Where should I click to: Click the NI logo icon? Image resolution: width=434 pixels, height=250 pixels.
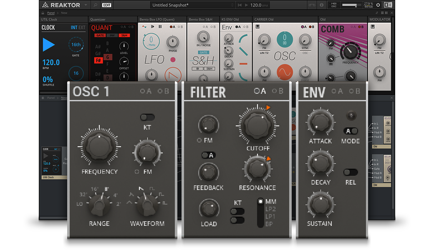[x=388, y=5]
